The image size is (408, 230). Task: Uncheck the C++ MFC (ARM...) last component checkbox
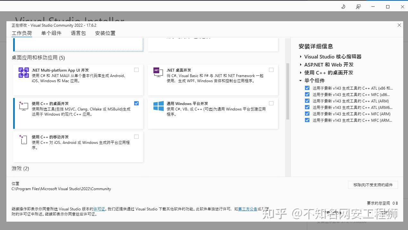point(307,120)
